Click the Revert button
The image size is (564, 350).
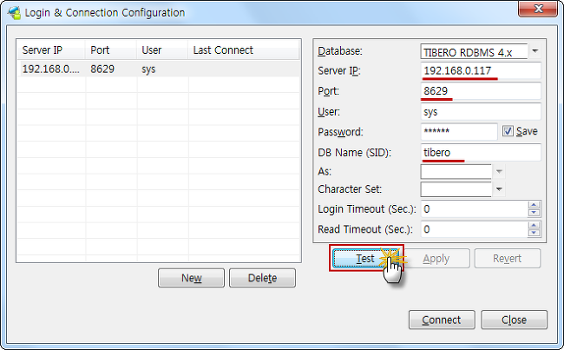[x=508, y=258]
